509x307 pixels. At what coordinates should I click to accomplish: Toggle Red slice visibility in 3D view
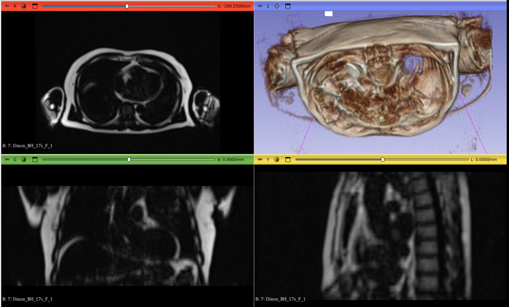24,6
